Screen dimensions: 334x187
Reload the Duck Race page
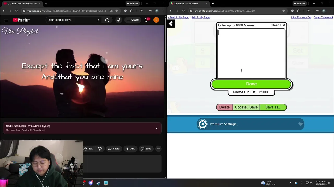(x=183, y=11)
